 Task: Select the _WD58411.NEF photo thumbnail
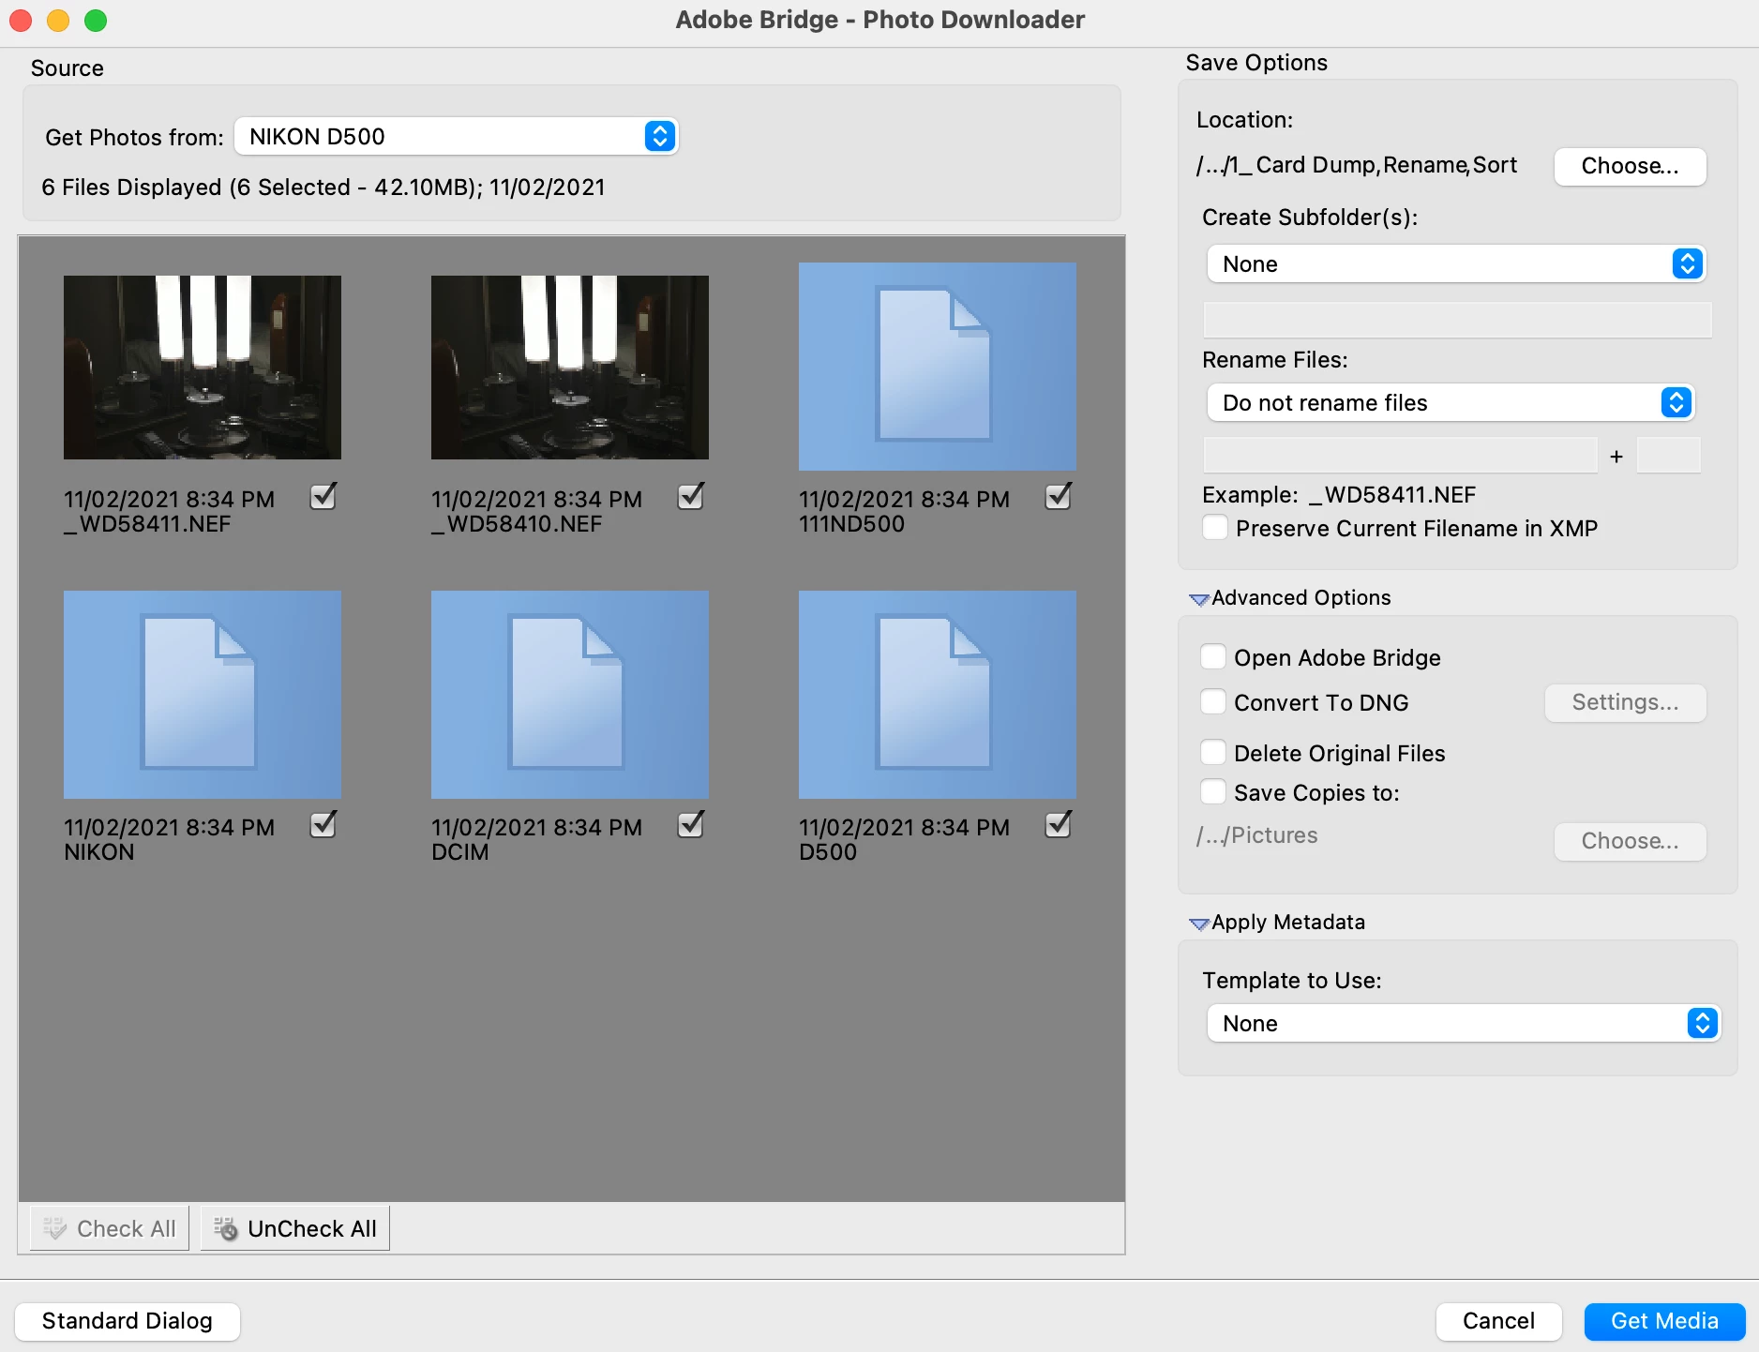[202, 368]
